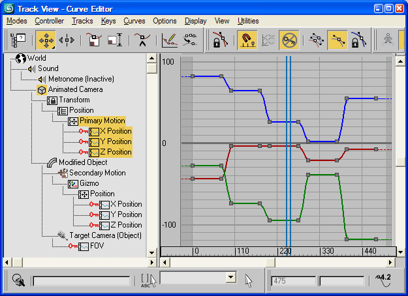Open the Curves menu

134,21
